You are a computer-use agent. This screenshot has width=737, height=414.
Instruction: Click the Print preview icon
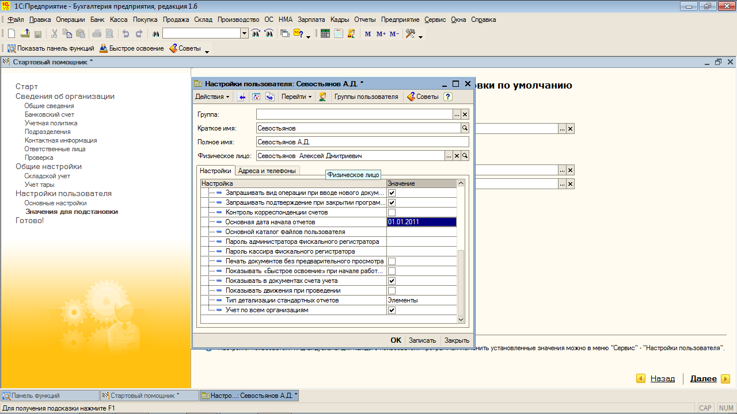tap(109, 34)
